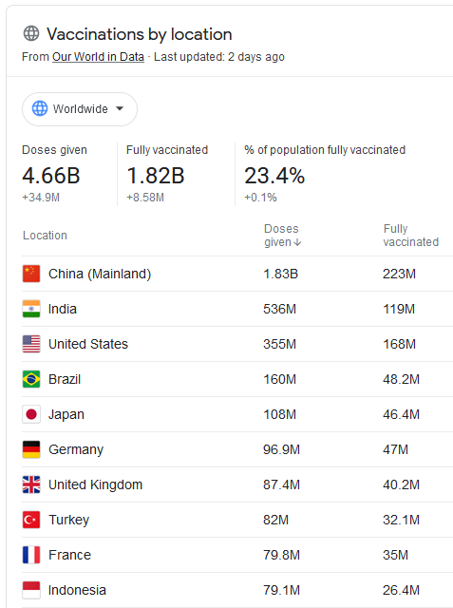Select the Location column header
Screen dimensions: 453x608
tap(45, 236)
